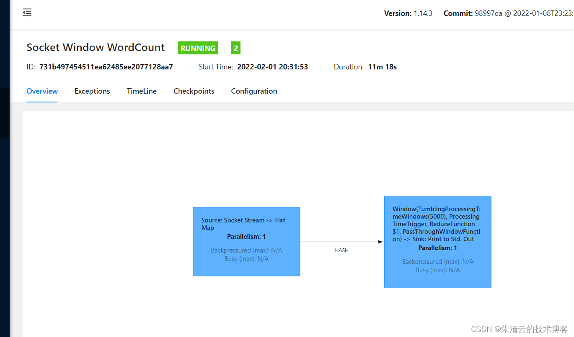Click Backpressured (max): N/A in the Window node
574x337 pixels.
[x=437, y=262]
